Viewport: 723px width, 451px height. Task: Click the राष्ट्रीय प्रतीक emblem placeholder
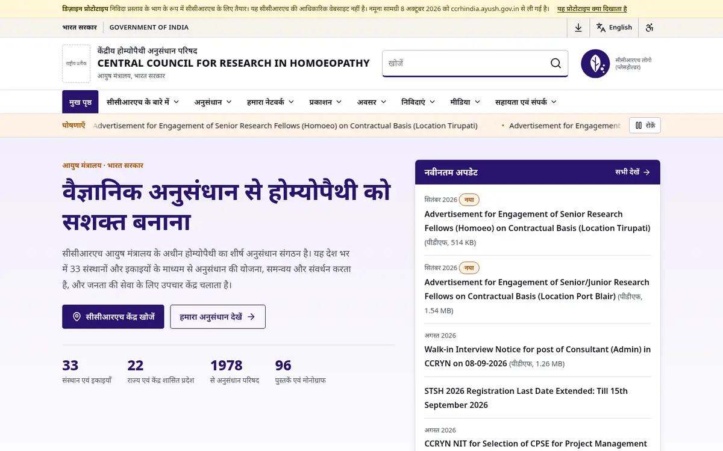coord(76,64)
